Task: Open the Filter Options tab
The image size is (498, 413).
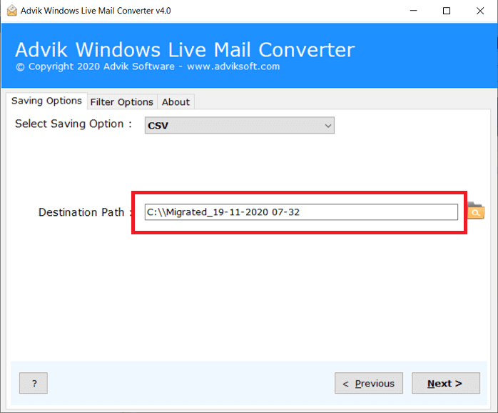Action: (121, 101)
